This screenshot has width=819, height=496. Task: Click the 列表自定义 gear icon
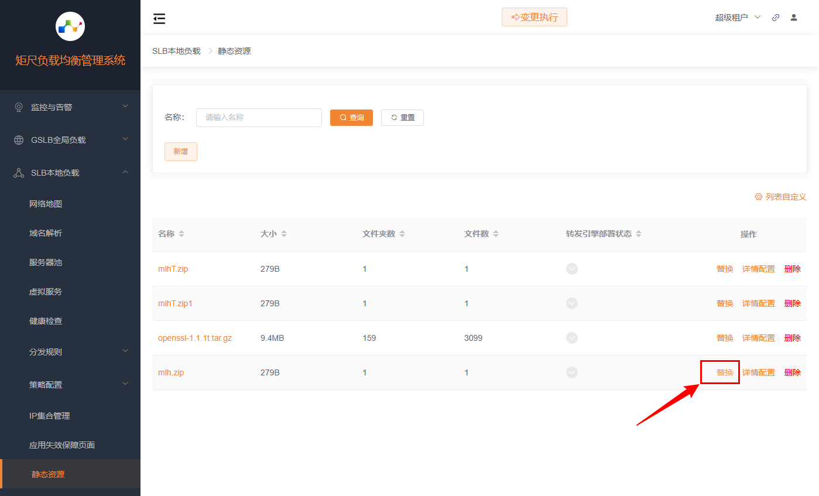coord(758,197)
